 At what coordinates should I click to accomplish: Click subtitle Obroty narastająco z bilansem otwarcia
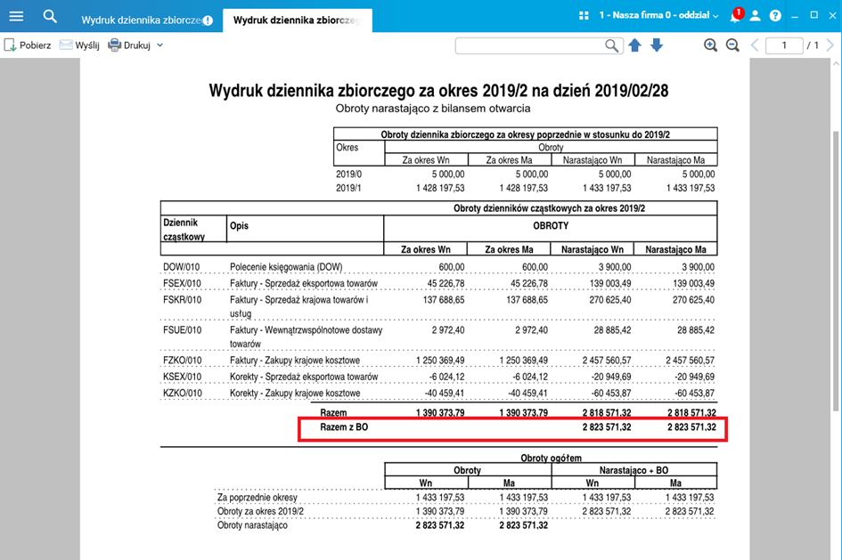point(433,109)
